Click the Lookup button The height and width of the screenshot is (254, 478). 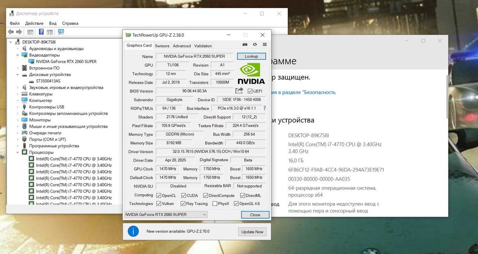pyautogui.click(x=251, y=56)
